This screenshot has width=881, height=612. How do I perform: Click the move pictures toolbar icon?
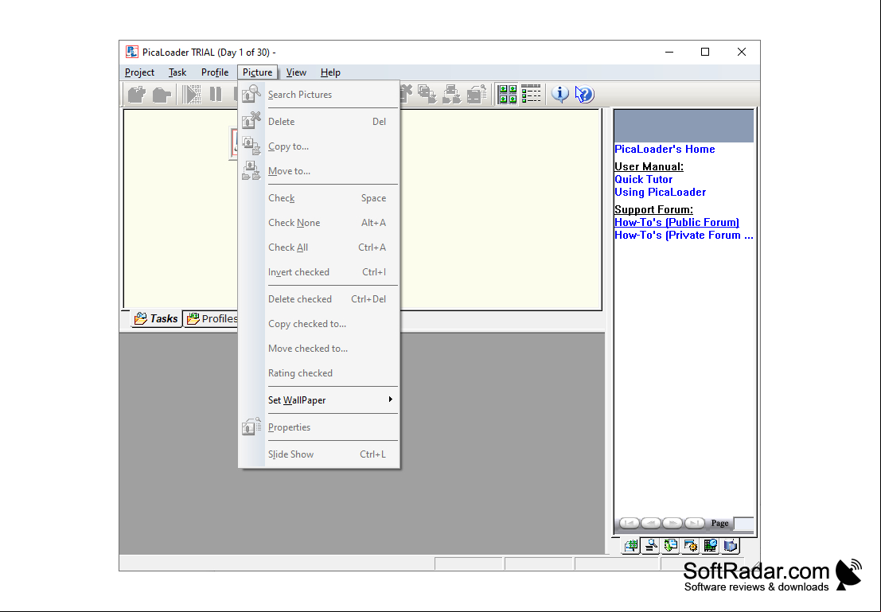click(x=452, y=95)
